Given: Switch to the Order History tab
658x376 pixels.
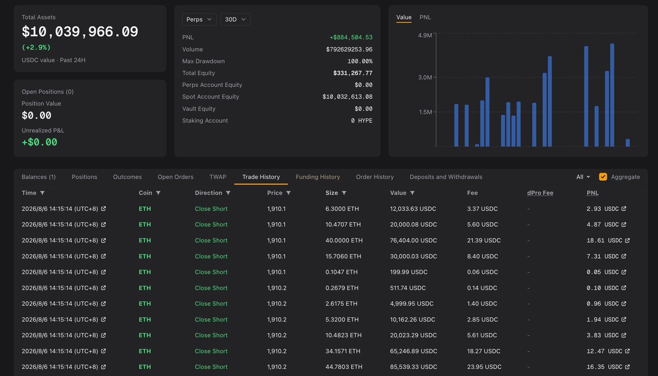Looking at the screenshot, I should 375,177.
